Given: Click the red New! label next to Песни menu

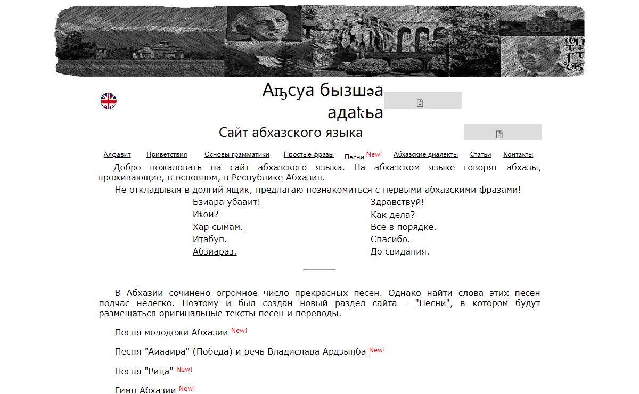Looking at the screenshot, I should pyautogui.click(x=374, y=154).
